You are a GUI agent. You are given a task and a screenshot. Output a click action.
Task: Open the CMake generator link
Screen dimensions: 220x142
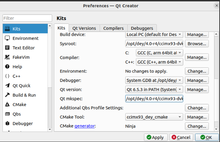click(x=84, y=126)
